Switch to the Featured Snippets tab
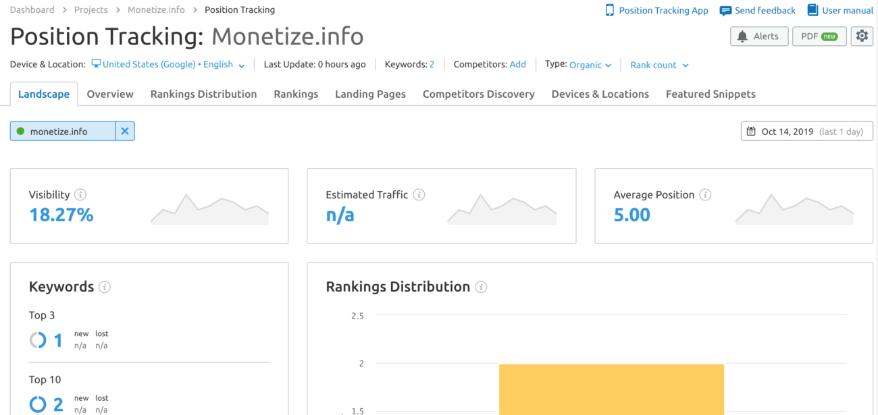 coord(711,94)
